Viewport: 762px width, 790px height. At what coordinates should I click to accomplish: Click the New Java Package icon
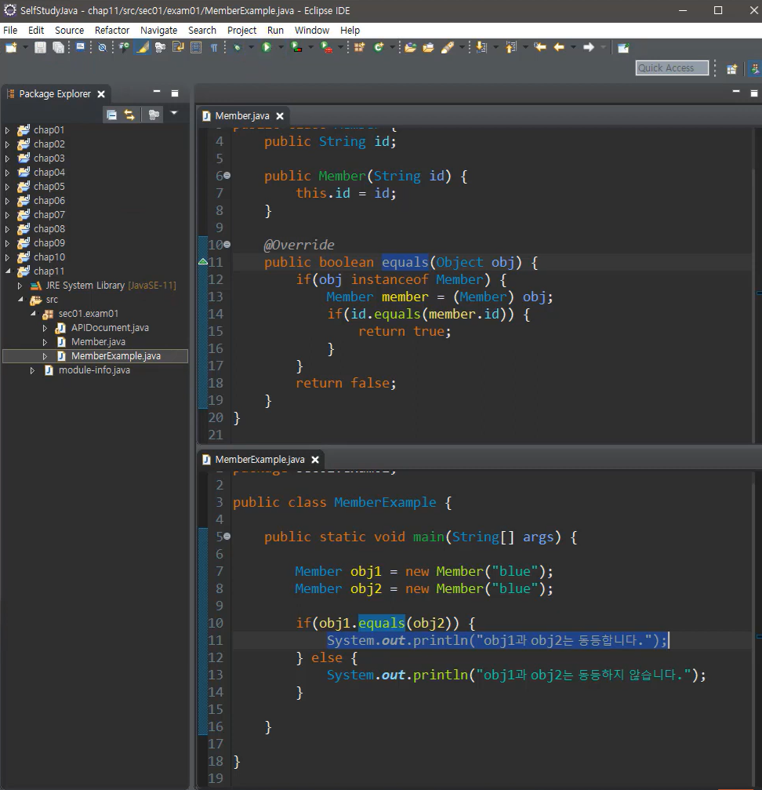click(x=359, y=47)
